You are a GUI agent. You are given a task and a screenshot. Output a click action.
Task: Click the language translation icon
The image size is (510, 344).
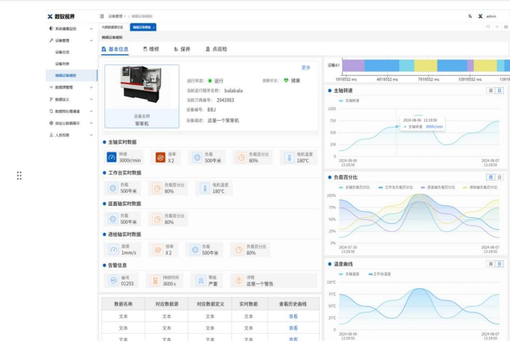(470, 16)
